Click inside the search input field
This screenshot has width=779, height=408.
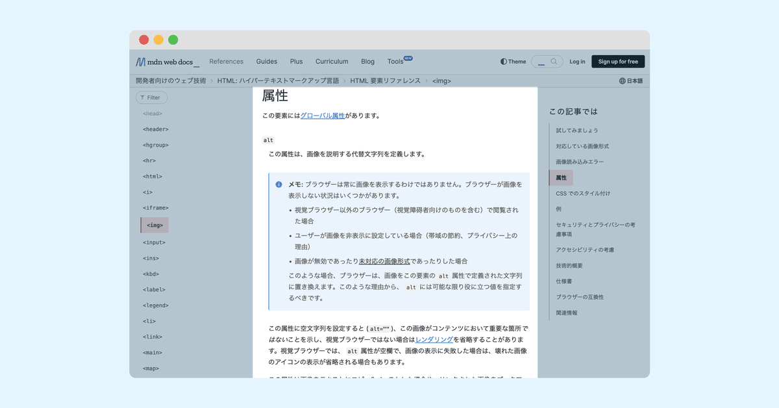[541, 61]
